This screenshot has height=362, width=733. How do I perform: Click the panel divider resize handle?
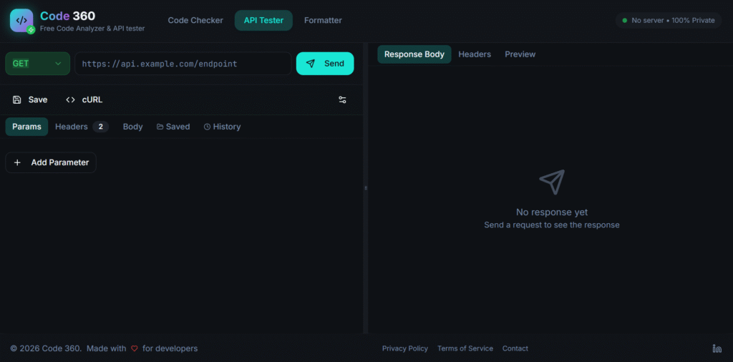(366, 188)
